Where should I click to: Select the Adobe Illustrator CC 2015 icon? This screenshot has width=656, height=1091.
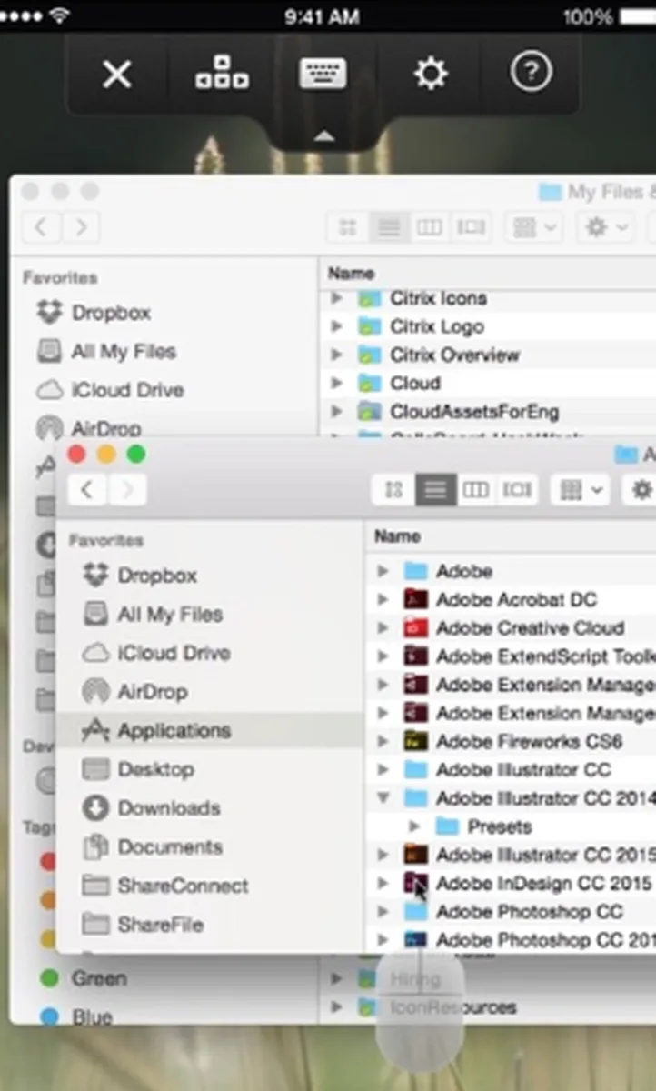pyautogui.click(x=415, y=856)
